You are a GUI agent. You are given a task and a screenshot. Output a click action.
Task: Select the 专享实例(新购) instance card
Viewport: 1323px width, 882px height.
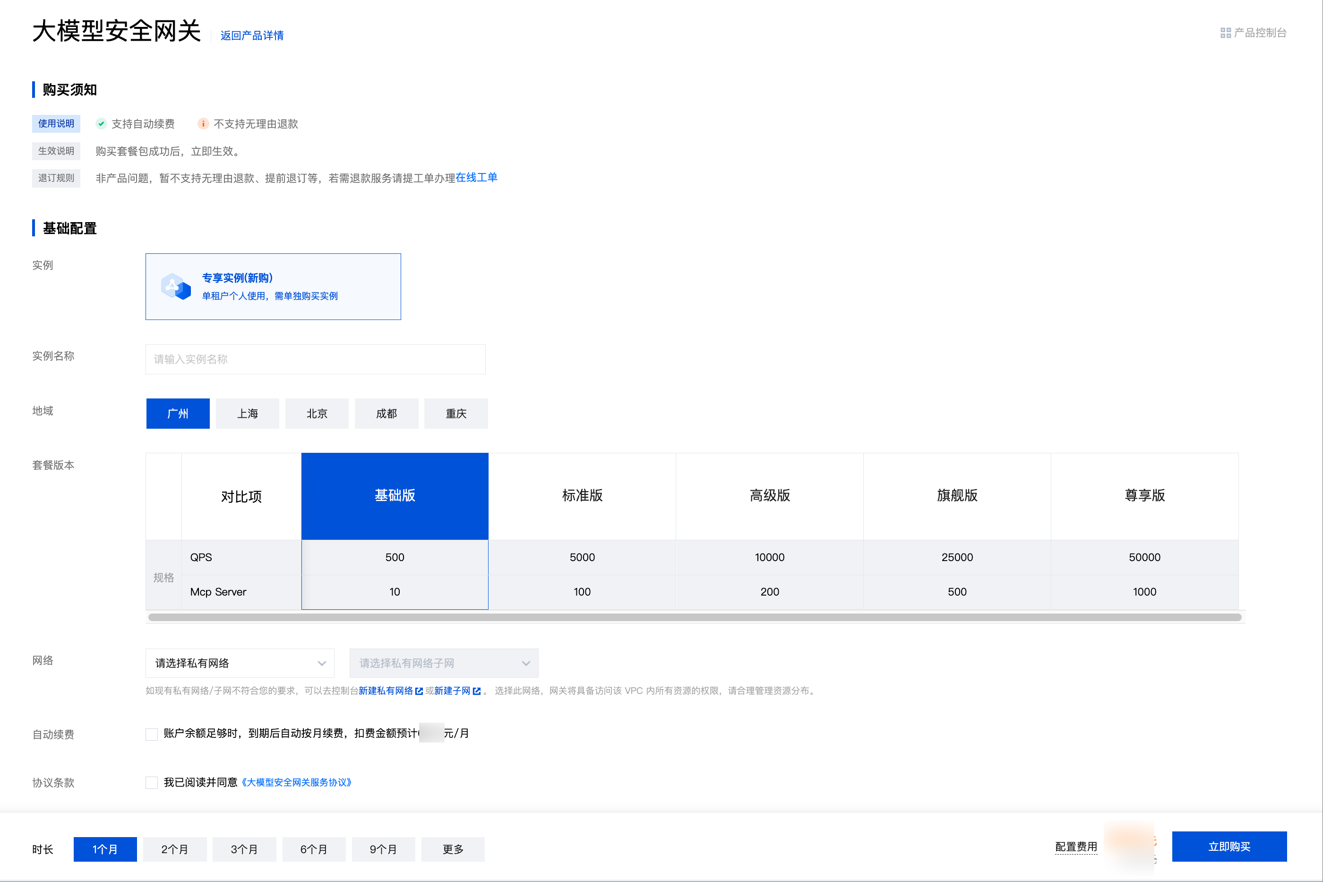[273, 287]
